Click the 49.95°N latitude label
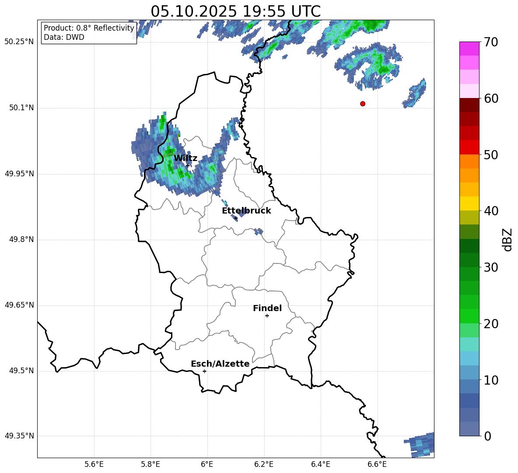 [19, 174]
